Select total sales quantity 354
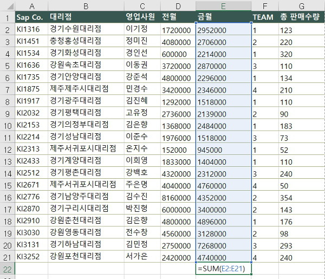 (x=302, y=197)
